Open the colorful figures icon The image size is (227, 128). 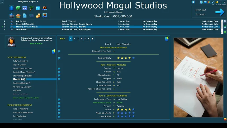[209, 2]
